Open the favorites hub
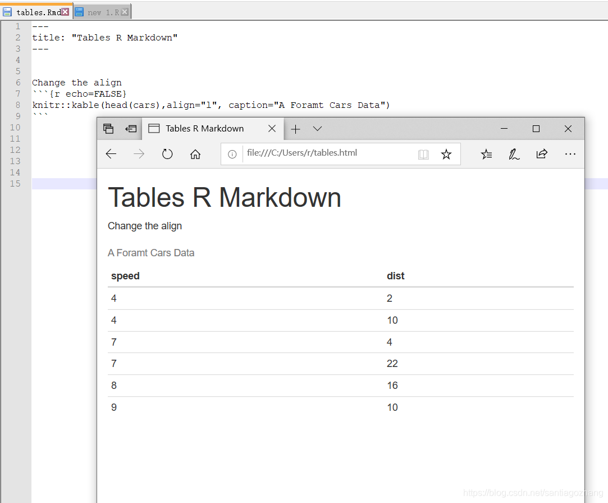 [486, 154]
